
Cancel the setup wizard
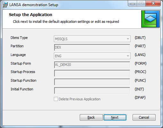tap(144, 117)
